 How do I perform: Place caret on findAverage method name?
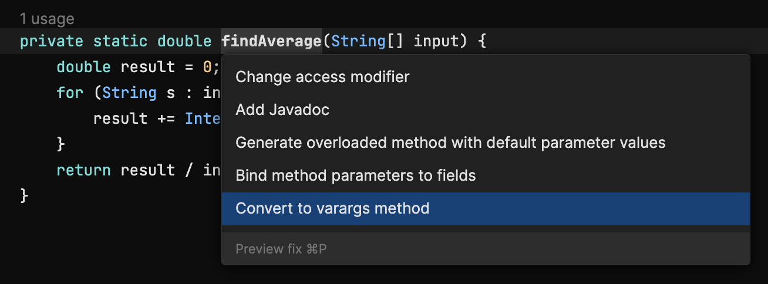pos(271,41)
